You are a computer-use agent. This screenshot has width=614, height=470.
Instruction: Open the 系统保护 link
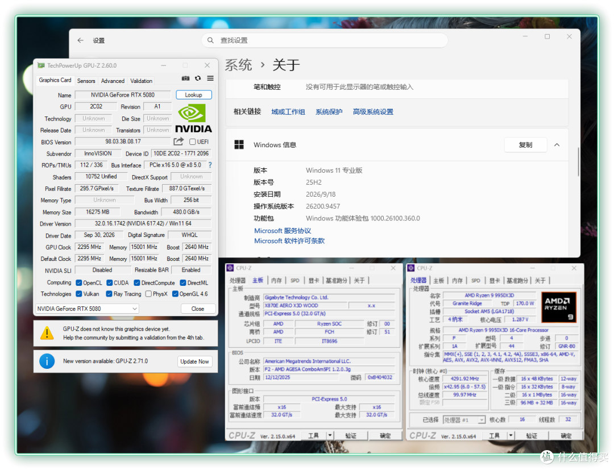click(329, 111)
